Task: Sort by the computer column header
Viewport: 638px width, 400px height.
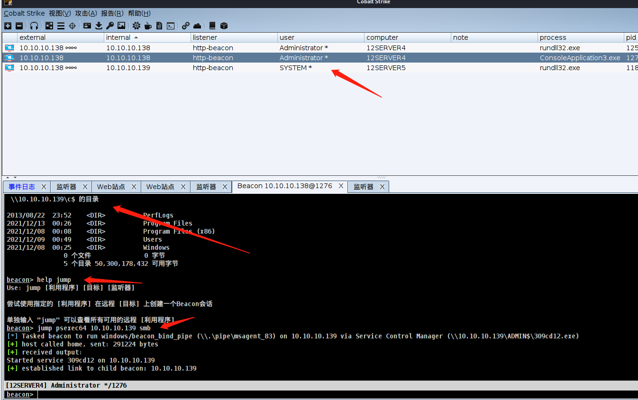Action: [x=408, y=37]
